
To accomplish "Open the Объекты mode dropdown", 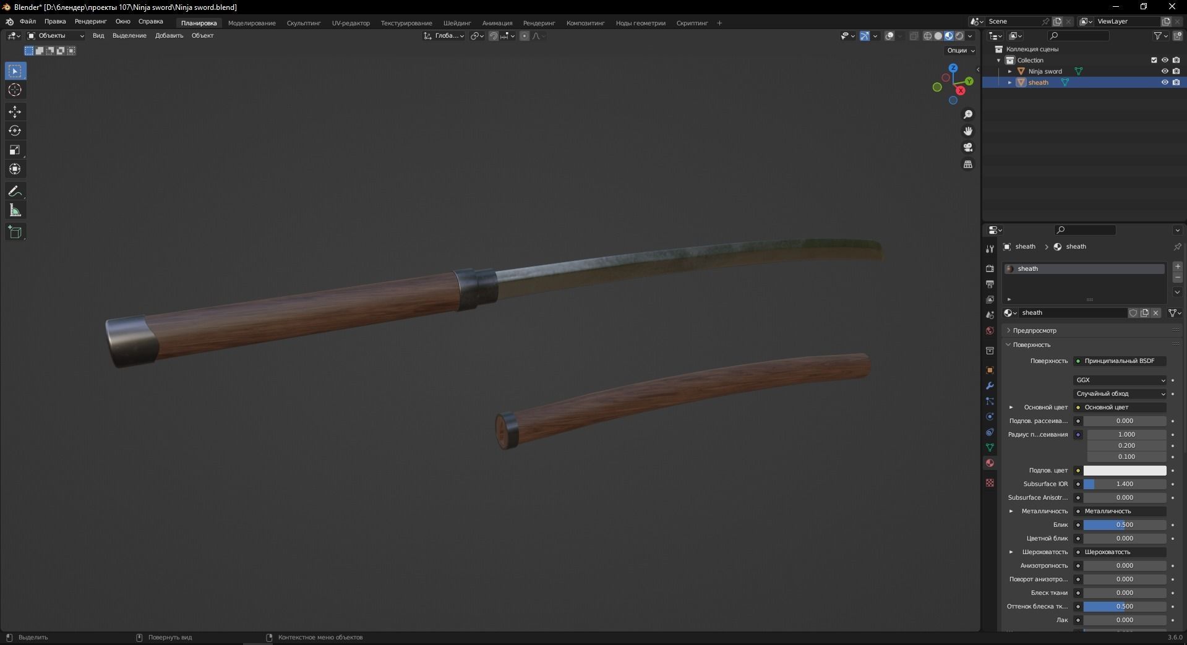I will click(x=56, y=36).
